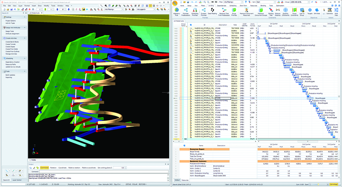
Task: Click Dependency Creation under Scheduling
Action: (12, 62)
